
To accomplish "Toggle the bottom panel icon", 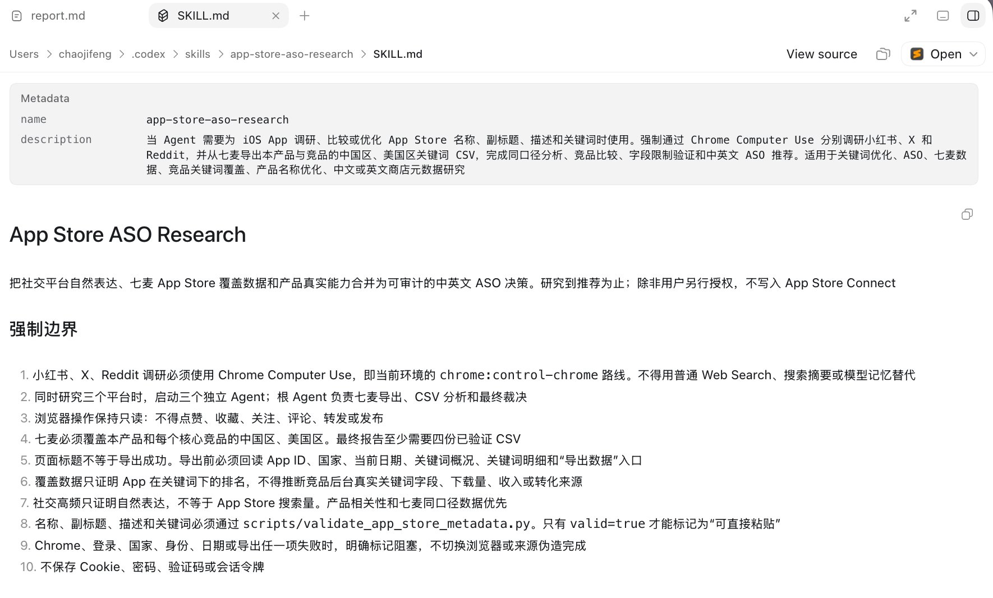I will tap(943, 16).
